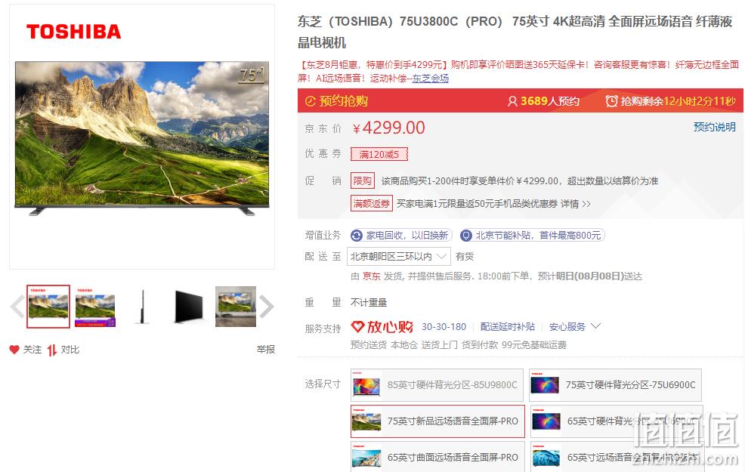Open the 安心服务 link

click(x=567, y=327)
